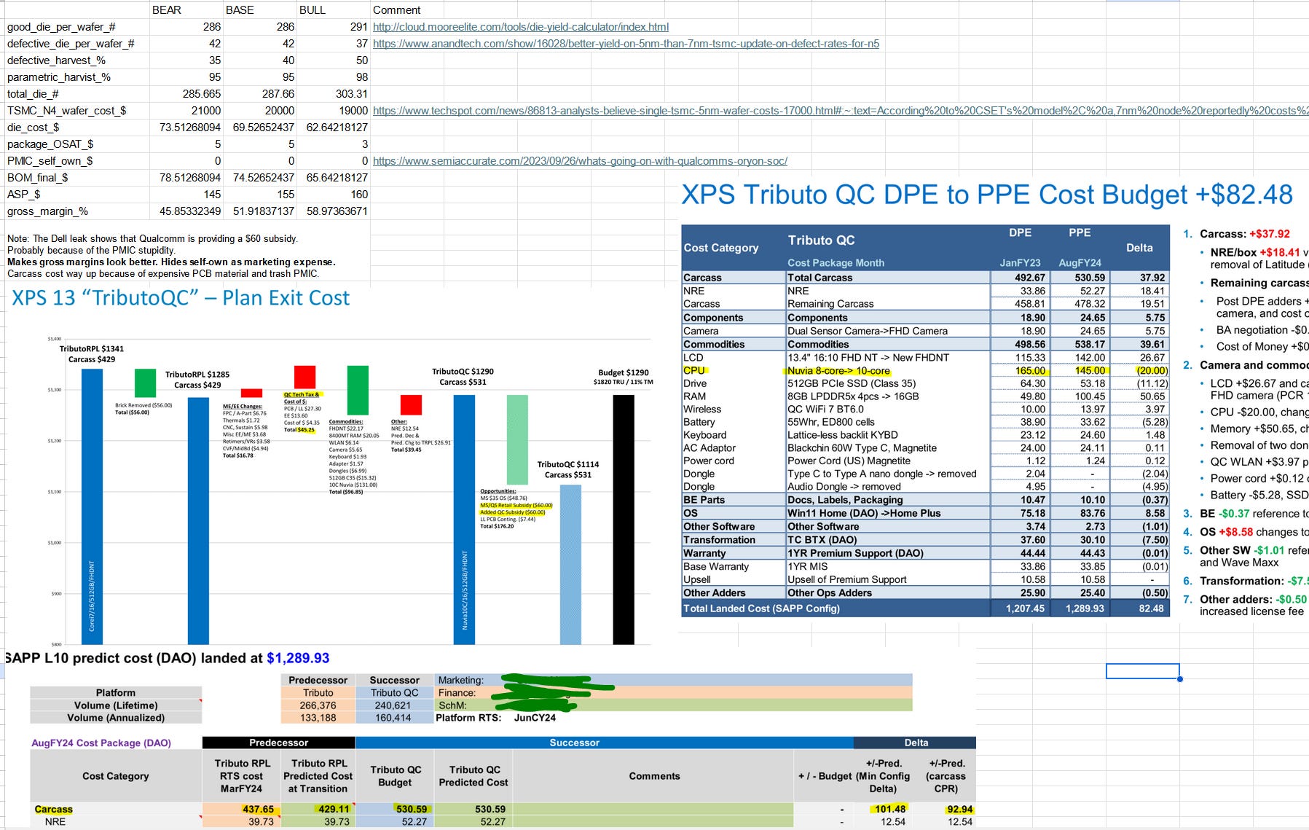Click the Predecessor lifetime volume 266,376

point(318,705)
